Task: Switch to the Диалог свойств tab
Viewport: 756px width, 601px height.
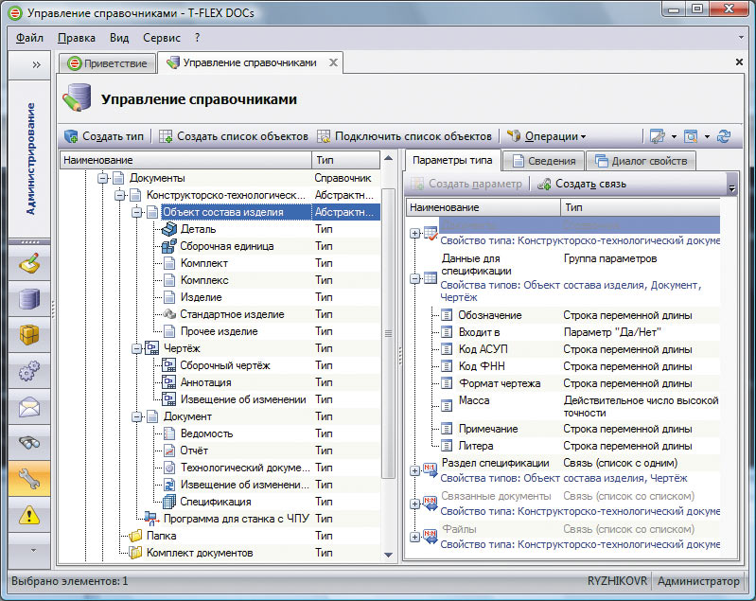Action: tap(642, 161)
